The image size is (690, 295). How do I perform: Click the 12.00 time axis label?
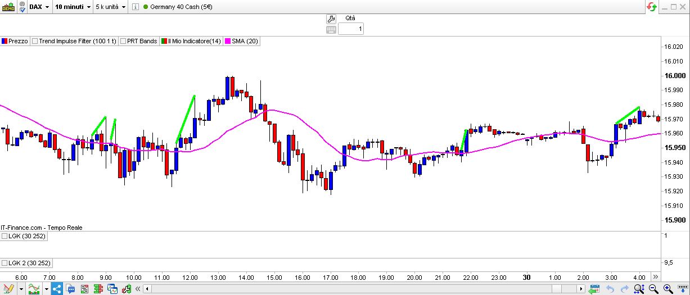point(190,278)
